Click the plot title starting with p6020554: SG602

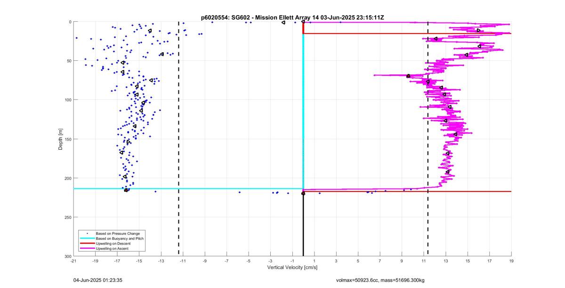pyautogui.click(x=292, y=17)
